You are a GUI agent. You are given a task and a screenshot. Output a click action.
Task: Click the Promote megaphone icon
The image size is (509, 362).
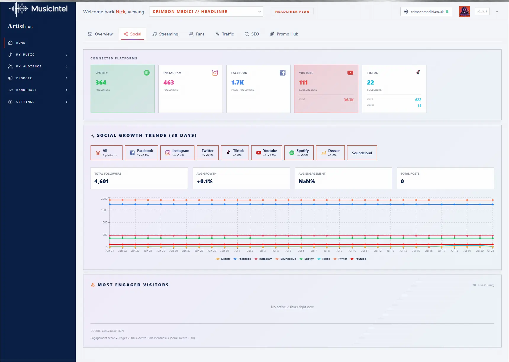[10, 78]
